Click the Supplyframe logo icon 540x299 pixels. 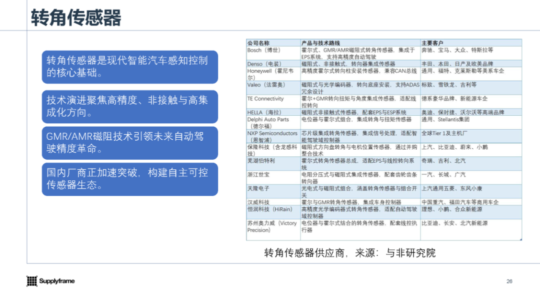(31, 281)
